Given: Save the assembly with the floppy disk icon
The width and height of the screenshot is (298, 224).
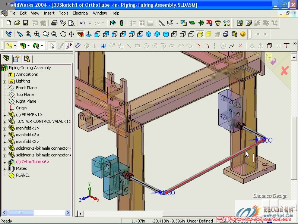Looking at the screenshot, I should (x=26, y=23).
